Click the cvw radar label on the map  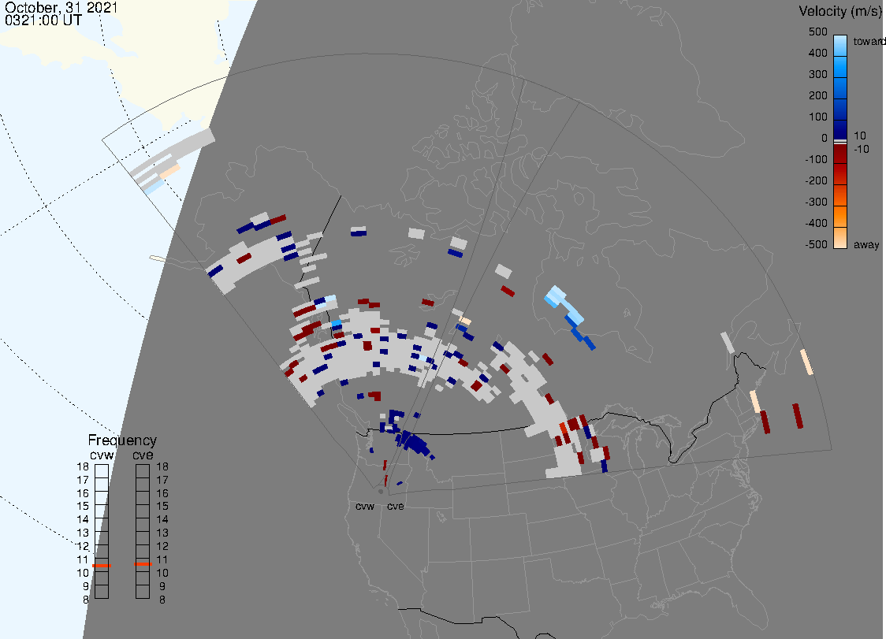click(365, 506)
